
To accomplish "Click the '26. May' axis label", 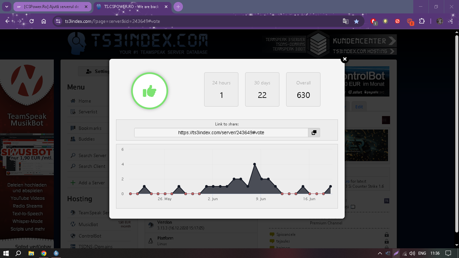I will [165, 199].
